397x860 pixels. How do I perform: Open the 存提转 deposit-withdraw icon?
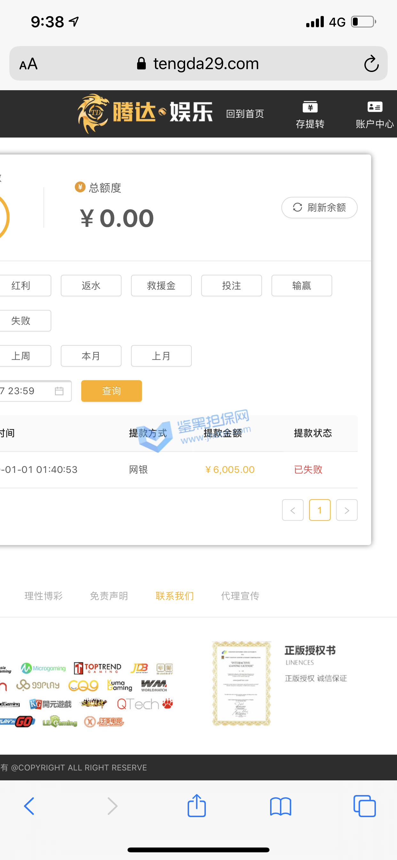tap(310, 114)
